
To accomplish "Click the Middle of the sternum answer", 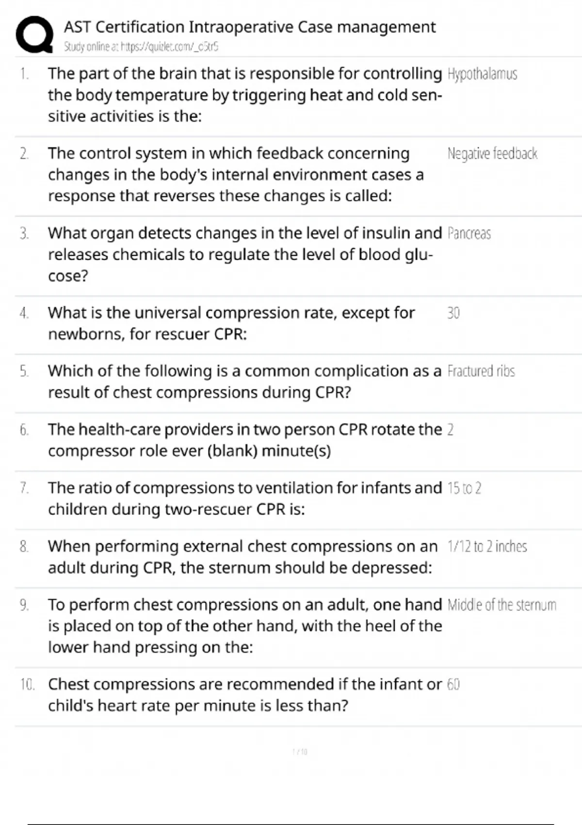I will (x=502, y=605).
